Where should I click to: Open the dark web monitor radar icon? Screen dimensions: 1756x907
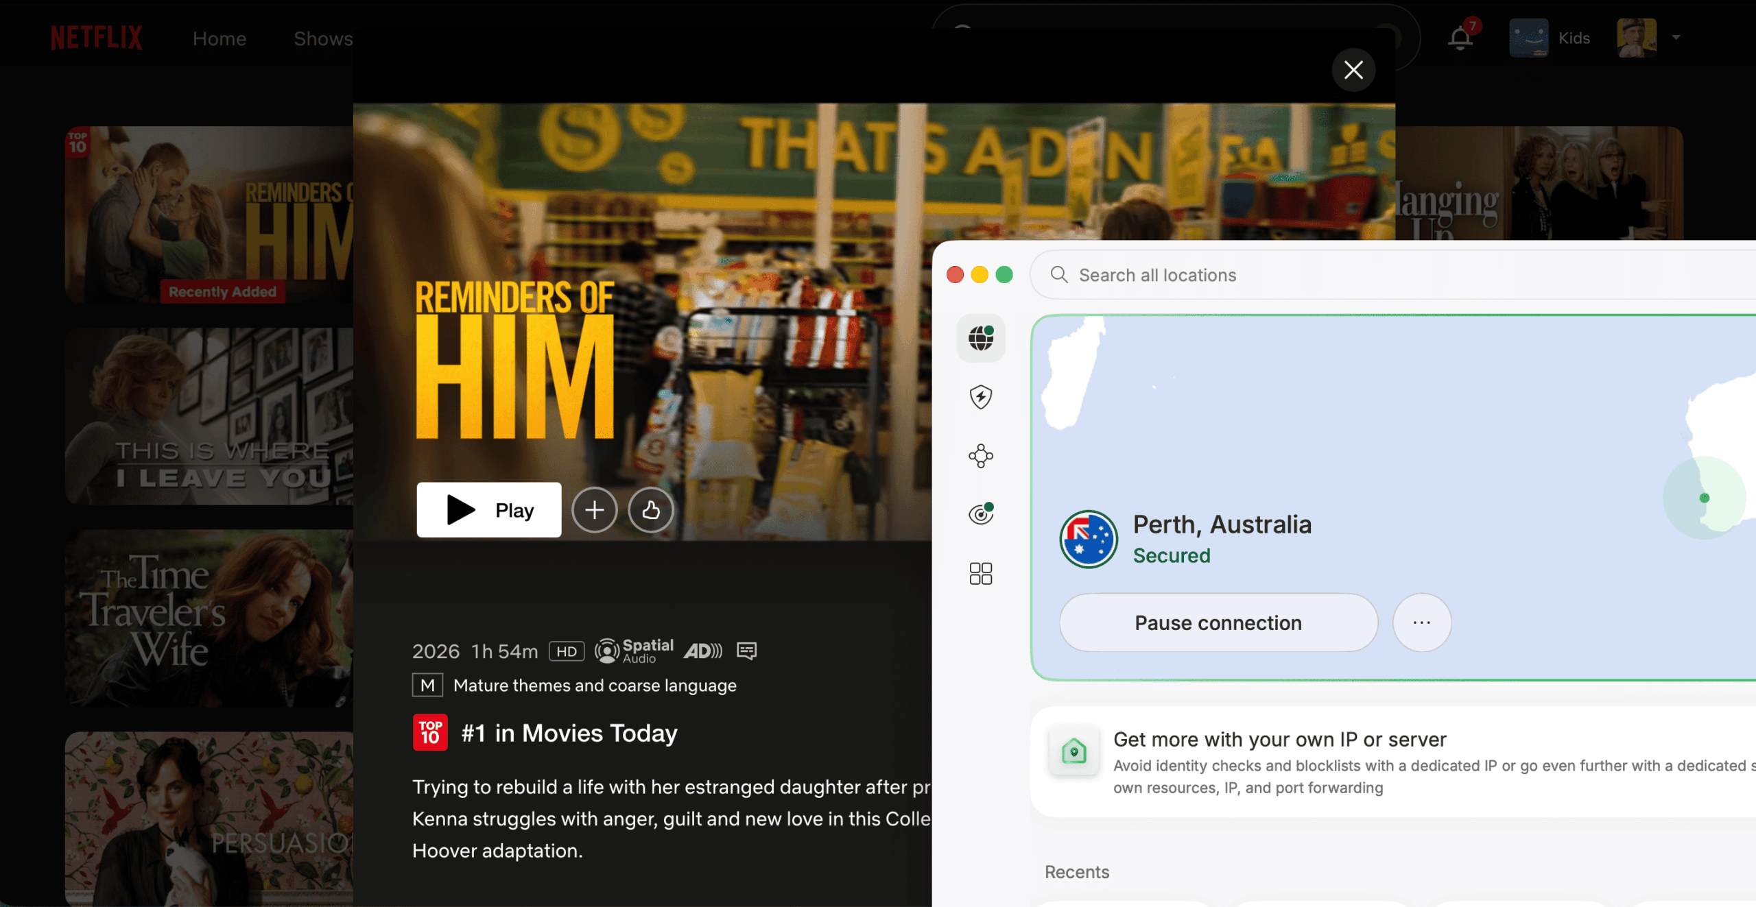click(981, 513)
